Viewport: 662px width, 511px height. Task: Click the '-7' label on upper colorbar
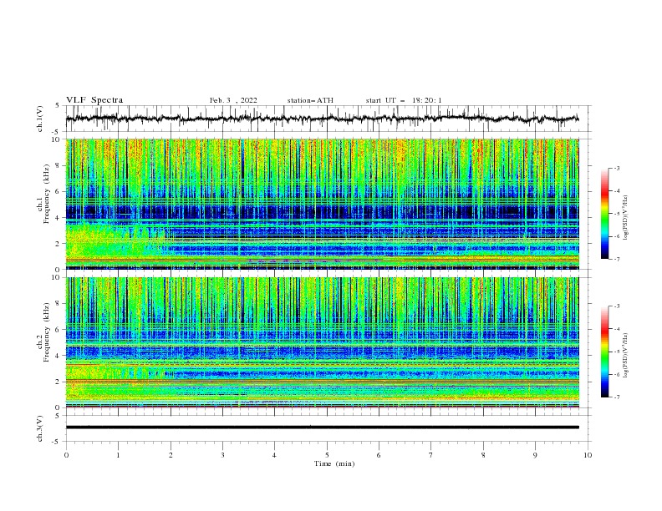(x=616, y=259)
